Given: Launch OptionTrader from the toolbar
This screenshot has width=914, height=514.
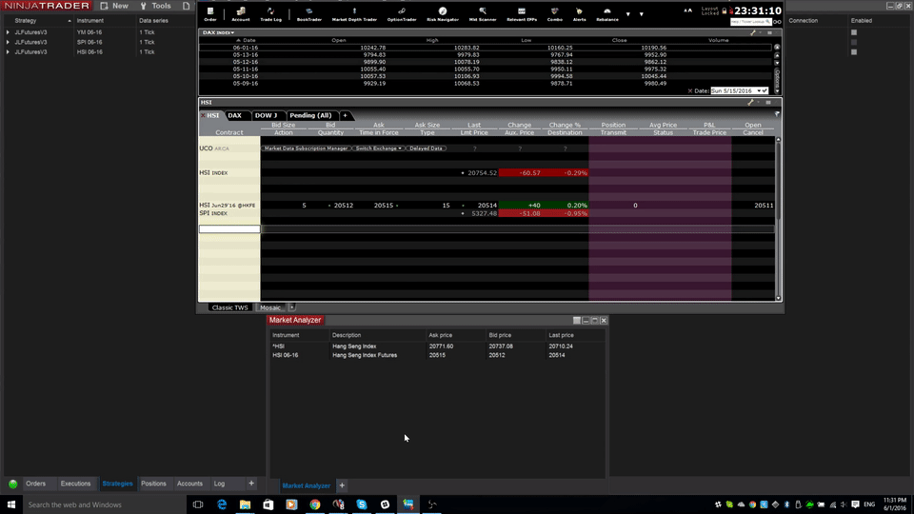Looking at the screenshot, I should [x=402, y=14].
